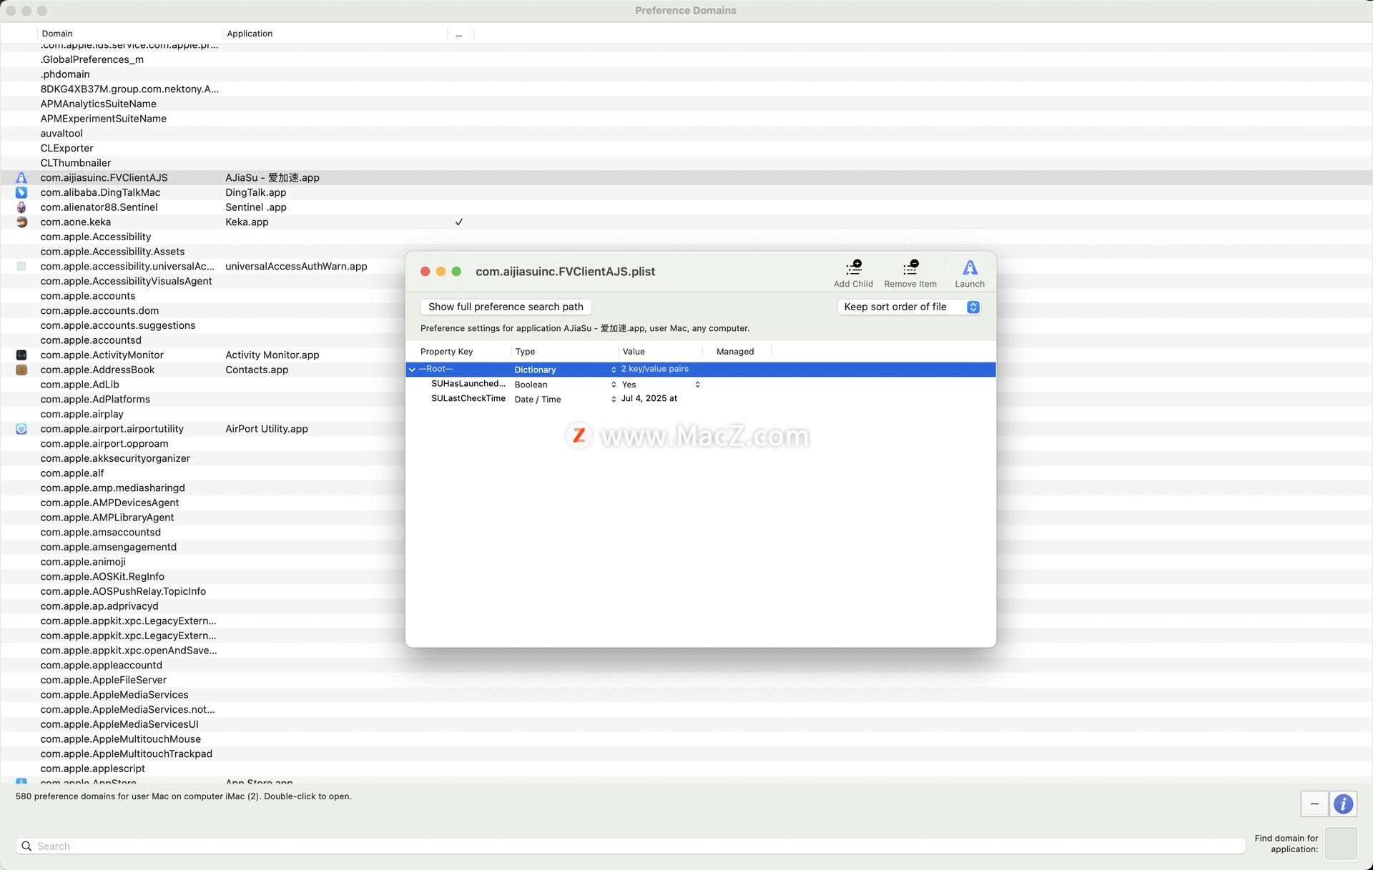Click the Jul 4, 2025 date value
Viewport: 1373px width, 870px height.
[649, 399]
